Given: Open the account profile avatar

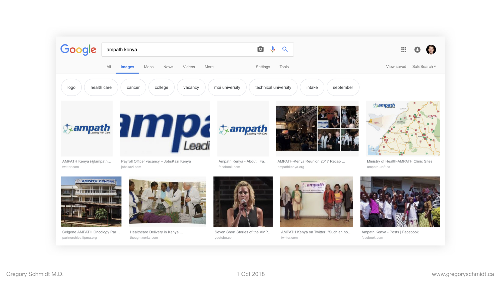Looking at the screenshot, I should (431, 50).
